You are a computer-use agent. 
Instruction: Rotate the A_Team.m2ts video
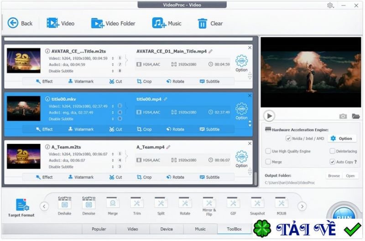pyautogui.click(x=175, y=177)
